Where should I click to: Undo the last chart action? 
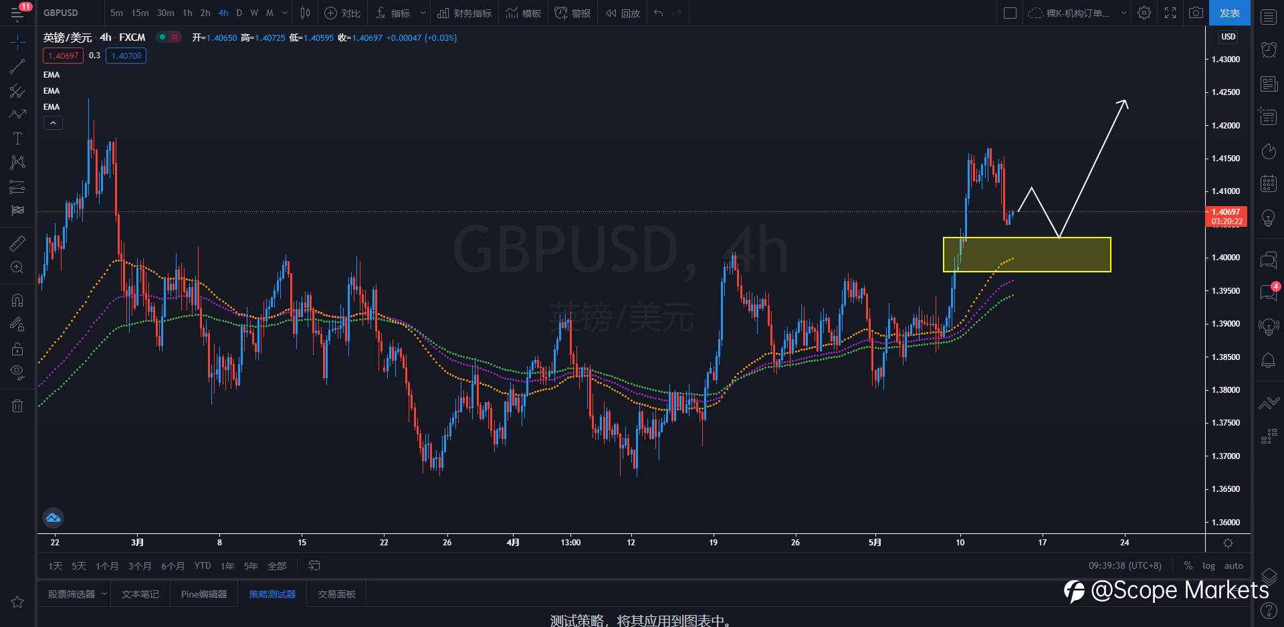coord(659,13)
